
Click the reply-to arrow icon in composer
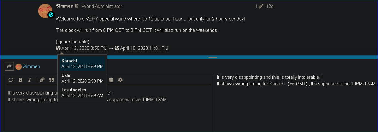(x=9, y=66)
